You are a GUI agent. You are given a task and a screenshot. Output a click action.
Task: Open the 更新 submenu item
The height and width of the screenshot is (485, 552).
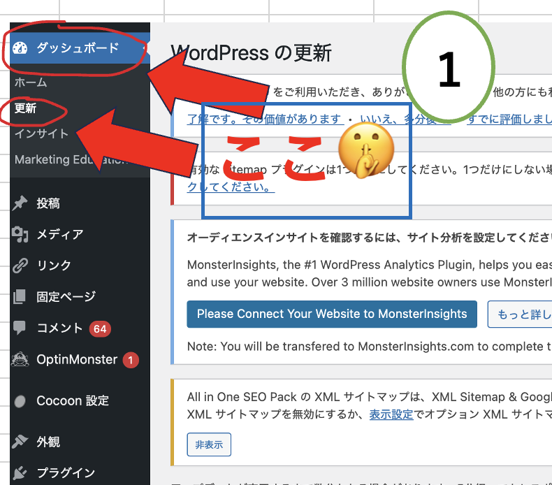pyautogui.click(x=26, y=108)
